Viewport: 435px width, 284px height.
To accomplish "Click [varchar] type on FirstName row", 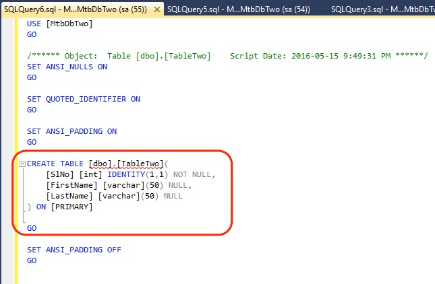I will (123, 185).
